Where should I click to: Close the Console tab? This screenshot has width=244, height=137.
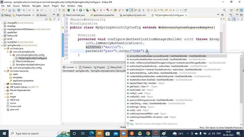[76, 67]
